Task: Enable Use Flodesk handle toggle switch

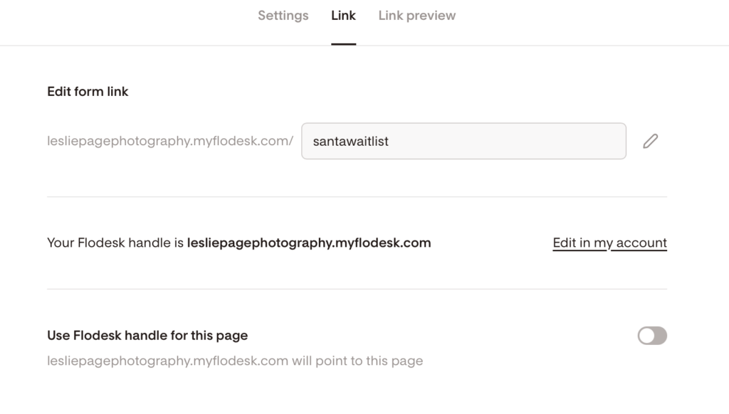Action: point(652,336)
